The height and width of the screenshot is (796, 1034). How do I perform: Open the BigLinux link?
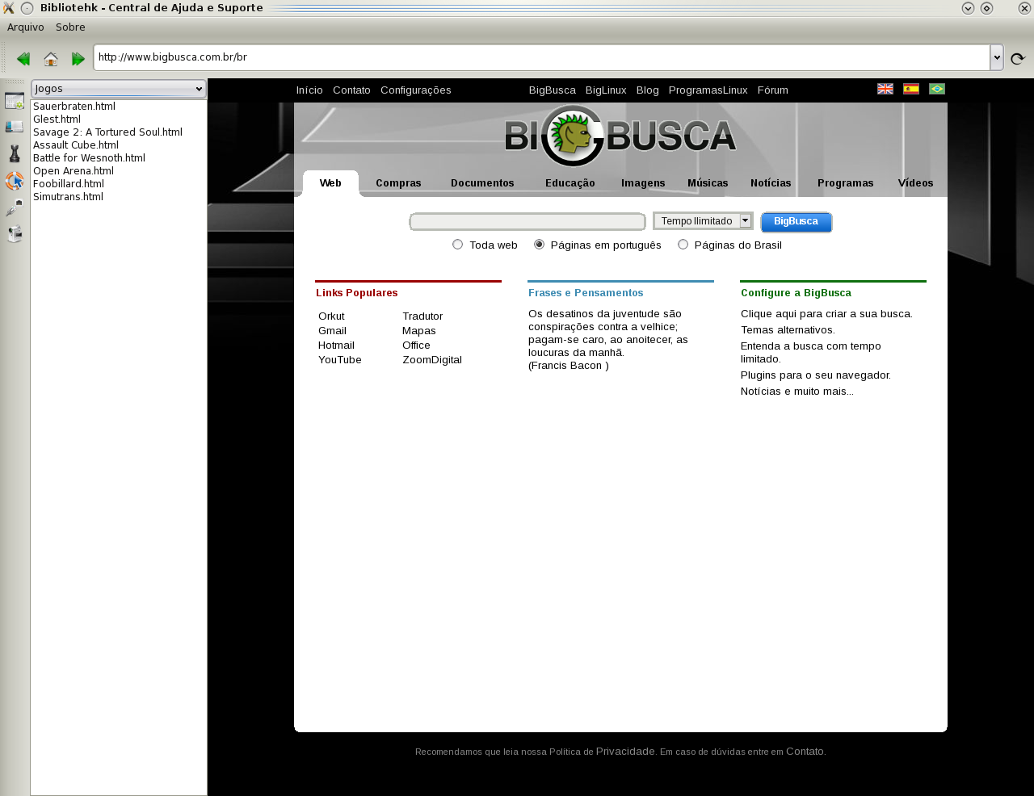coord(606,90)
